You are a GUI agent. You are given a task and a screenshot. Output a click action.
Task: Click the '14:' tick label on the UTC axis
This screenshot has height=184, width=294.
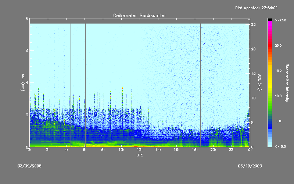click(158, 150)
